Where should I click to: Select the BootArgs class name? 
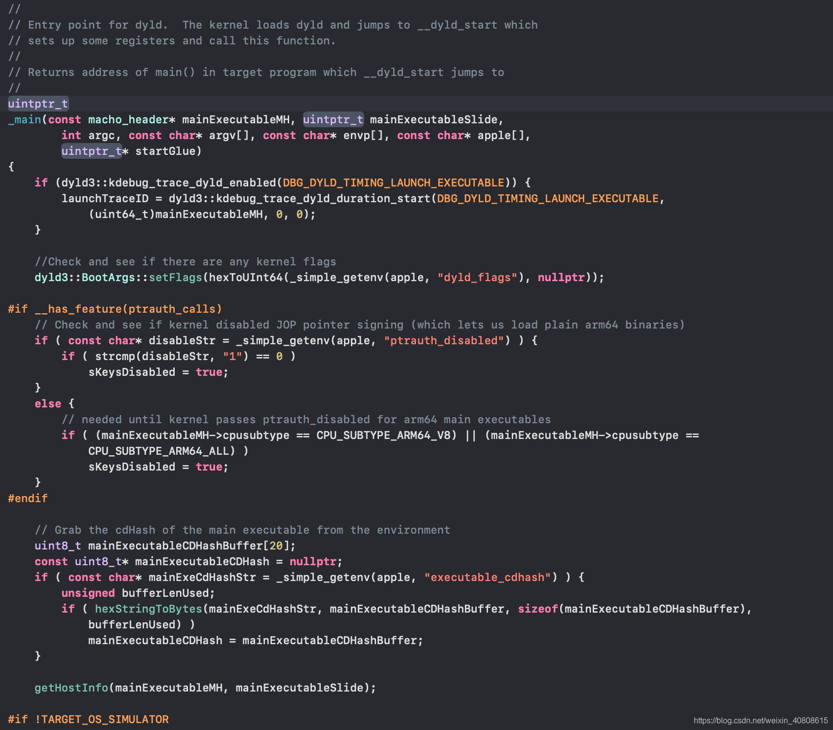[x=108, y=277]
